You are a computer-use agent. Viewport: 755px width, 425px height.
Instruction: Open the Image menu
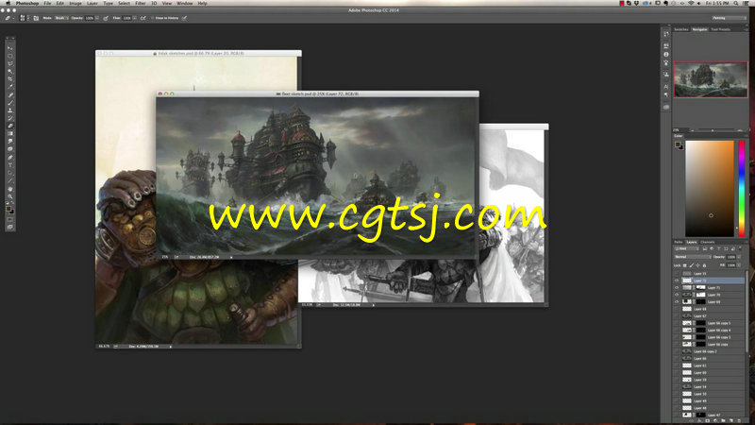[x=75, y=4]
